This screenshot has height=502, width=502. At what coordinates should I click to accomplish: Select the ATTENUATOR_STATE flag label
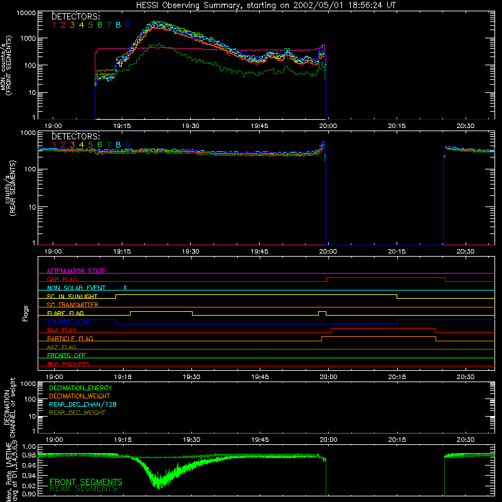pos(76,271)
